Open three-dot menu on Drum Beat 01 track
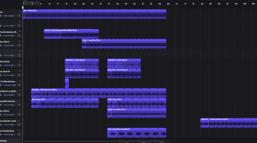 19,71
